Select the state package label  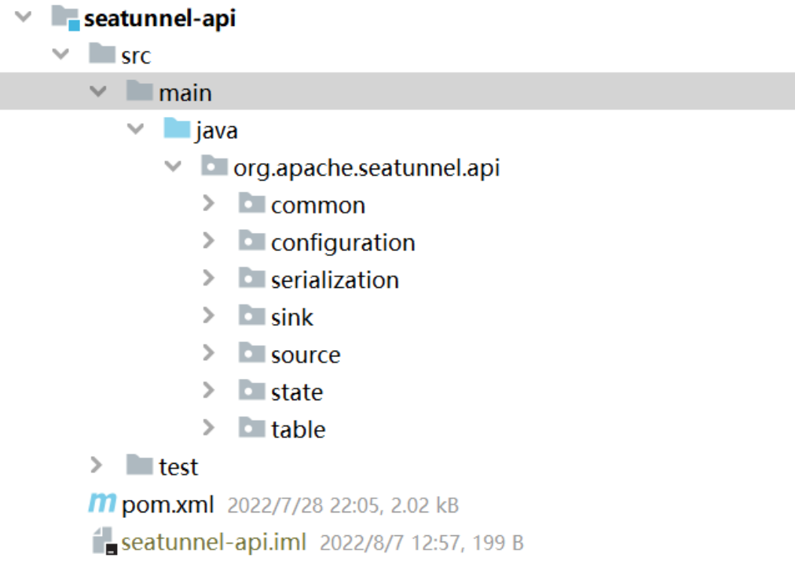coord(297,392)
